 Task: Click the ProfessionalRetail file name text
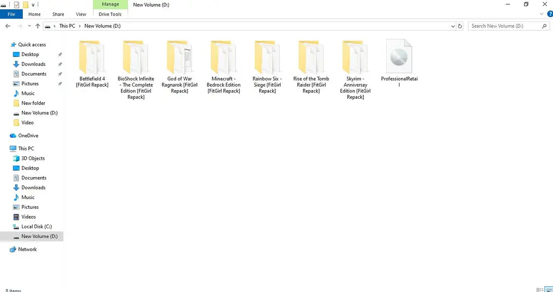coord(399,82)
